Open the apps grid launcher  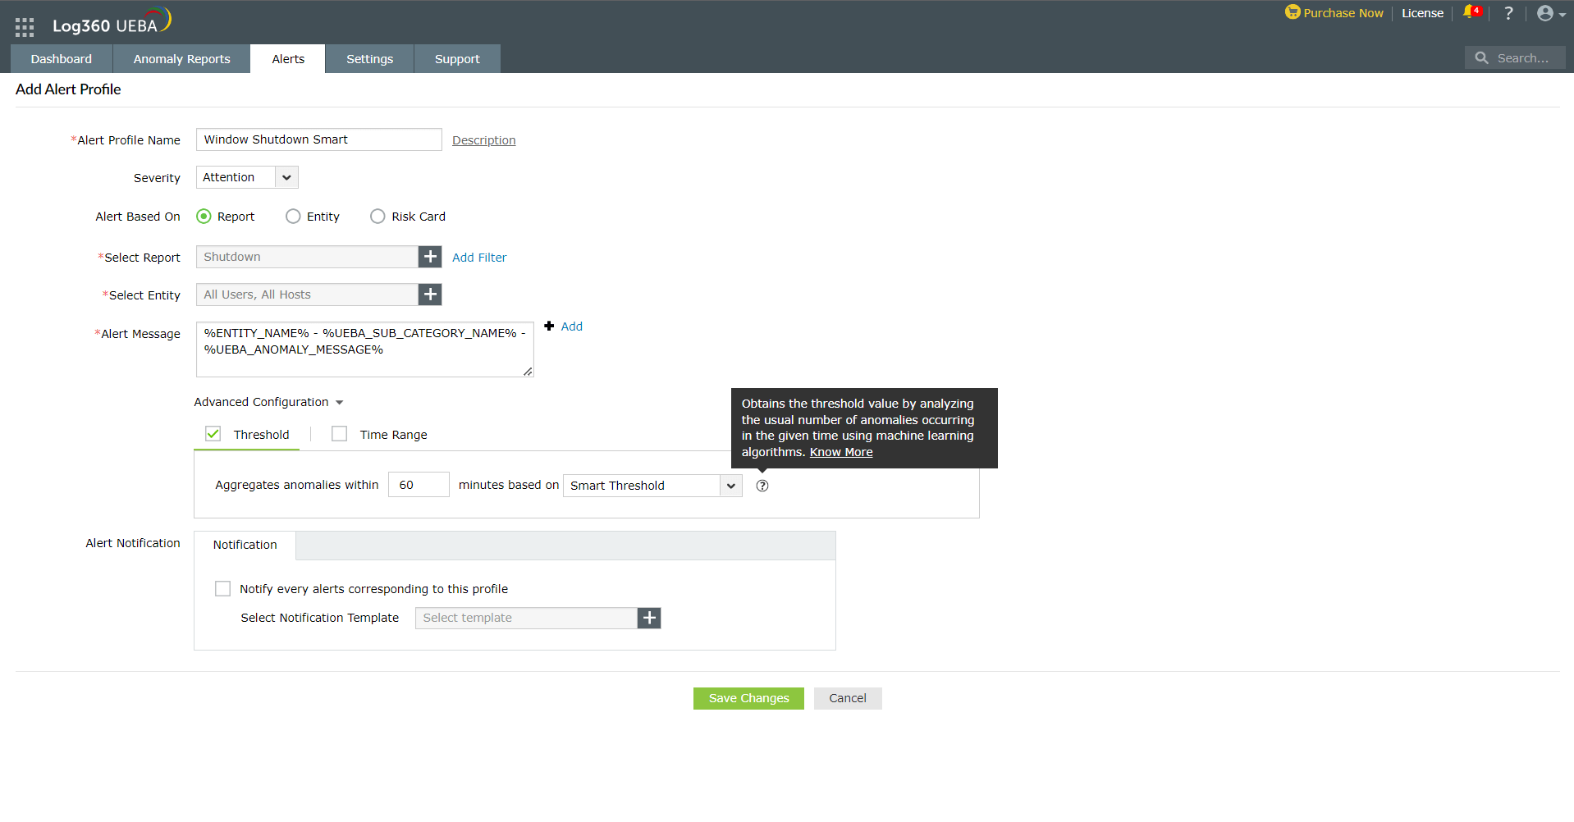click(x=24, y=25)
